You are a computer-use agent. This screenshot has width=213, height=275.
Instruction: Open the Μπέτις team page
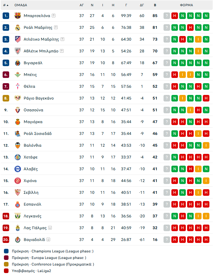[x=30, y=75]
